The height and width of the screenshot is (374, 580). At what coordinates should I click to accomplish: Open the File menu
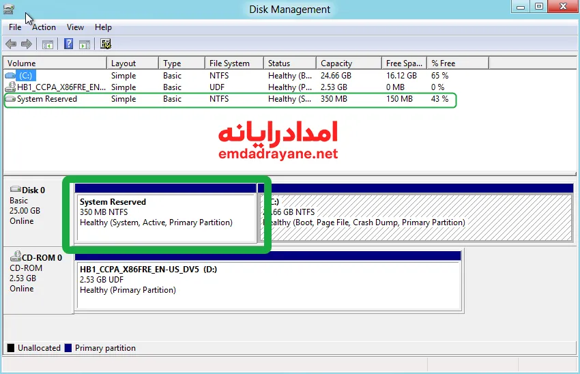point(15,27)
